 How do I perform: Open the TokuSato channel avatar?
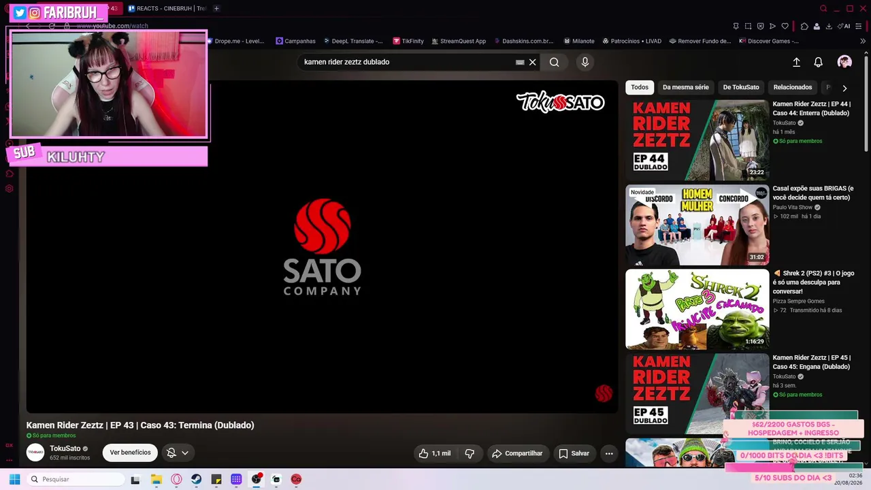pyautogui.click(x=35, y=452)
